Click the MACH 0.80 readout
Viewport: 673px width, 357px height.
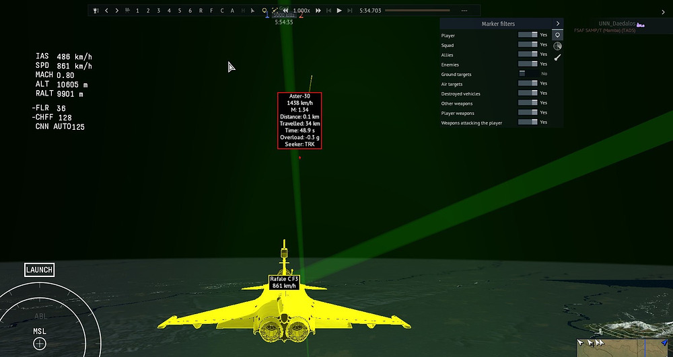coord(55,75)
